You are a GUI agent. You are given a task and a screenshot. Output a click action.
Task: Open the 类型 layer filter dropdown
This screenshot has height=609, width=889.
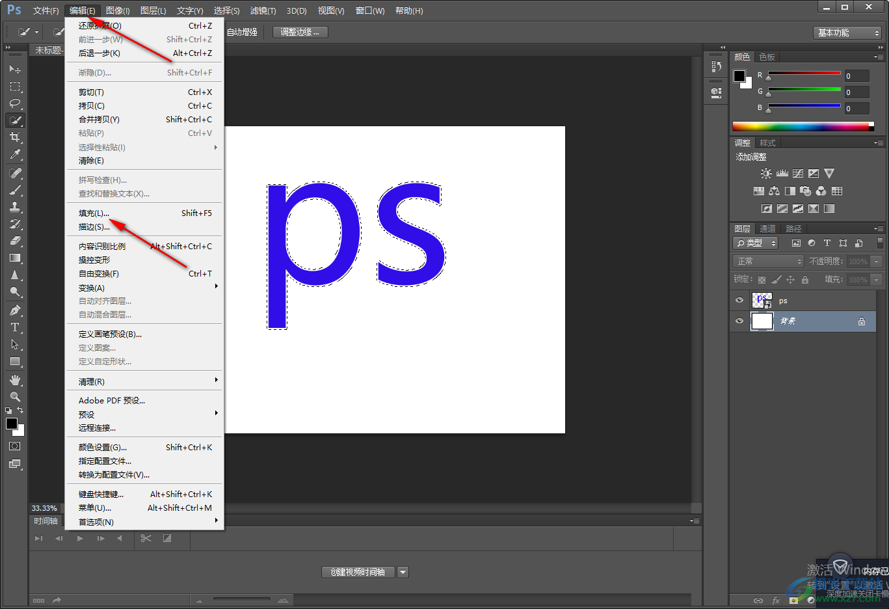pos(756,243)
